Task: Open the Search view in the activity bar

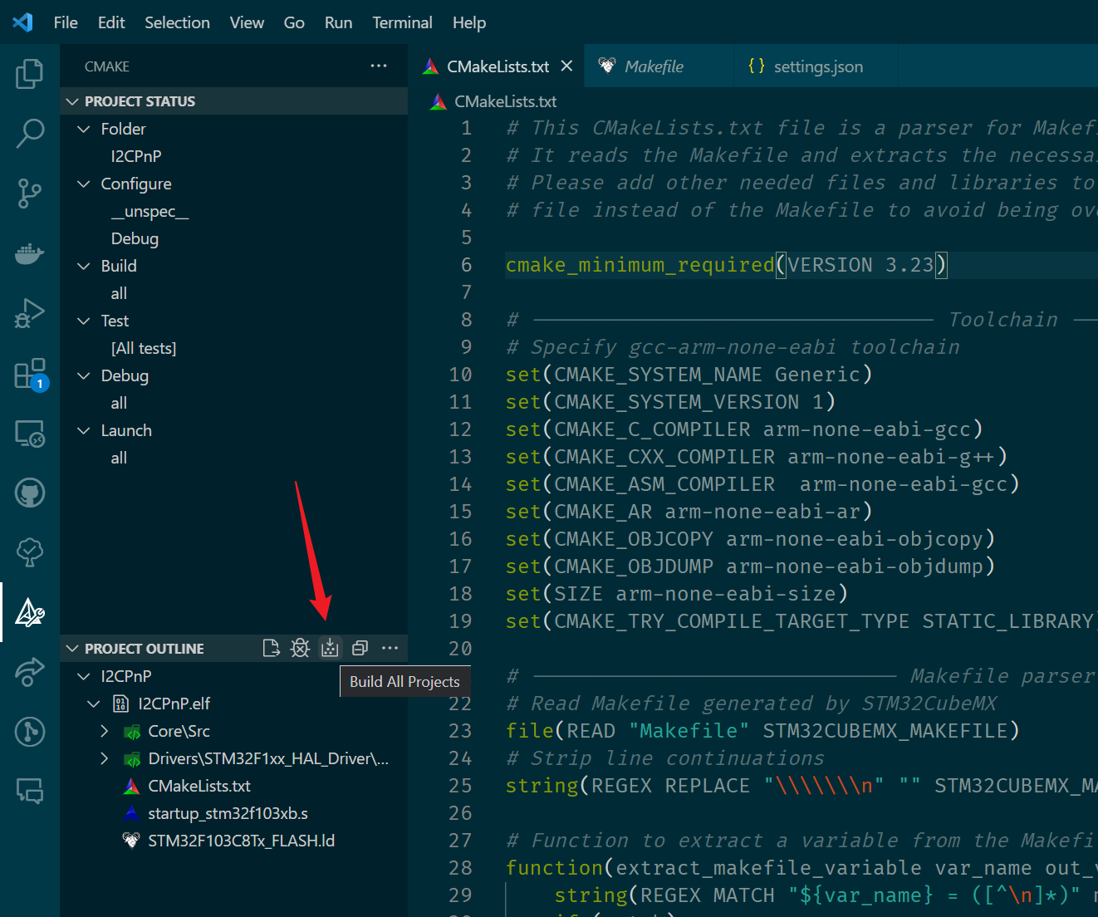Action: (x=30, y=133)
